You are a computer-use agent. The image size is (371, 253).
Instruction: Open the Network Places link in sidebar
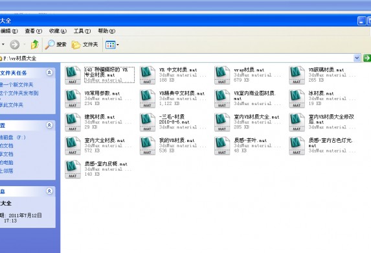click(x=6, y=171)
